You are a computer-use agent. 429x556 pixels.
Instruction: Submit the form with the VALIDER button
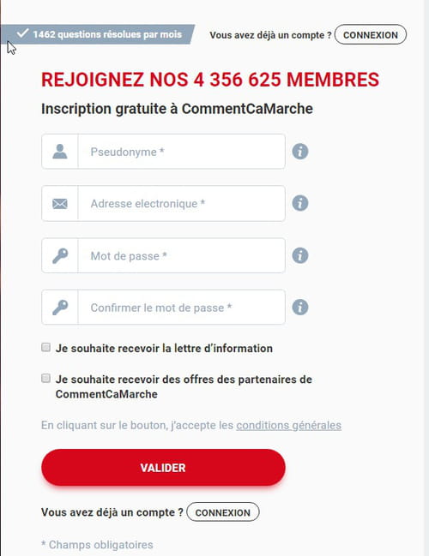[x=163, y=468]
